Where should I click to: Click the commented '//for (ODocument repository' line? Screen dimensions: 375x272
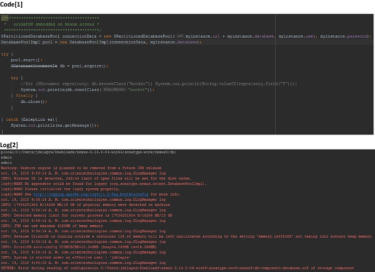pos(159,84)
